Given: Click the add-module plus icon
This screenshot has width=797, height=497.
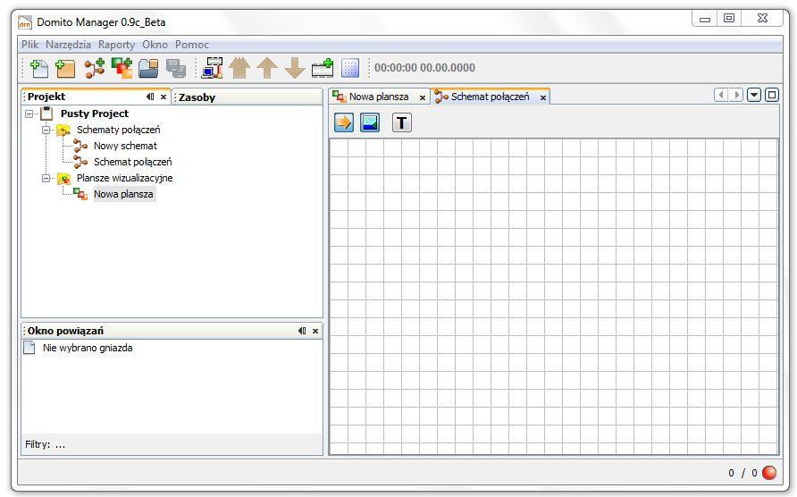Looking at the screenshot, I should tap(323, 68).
